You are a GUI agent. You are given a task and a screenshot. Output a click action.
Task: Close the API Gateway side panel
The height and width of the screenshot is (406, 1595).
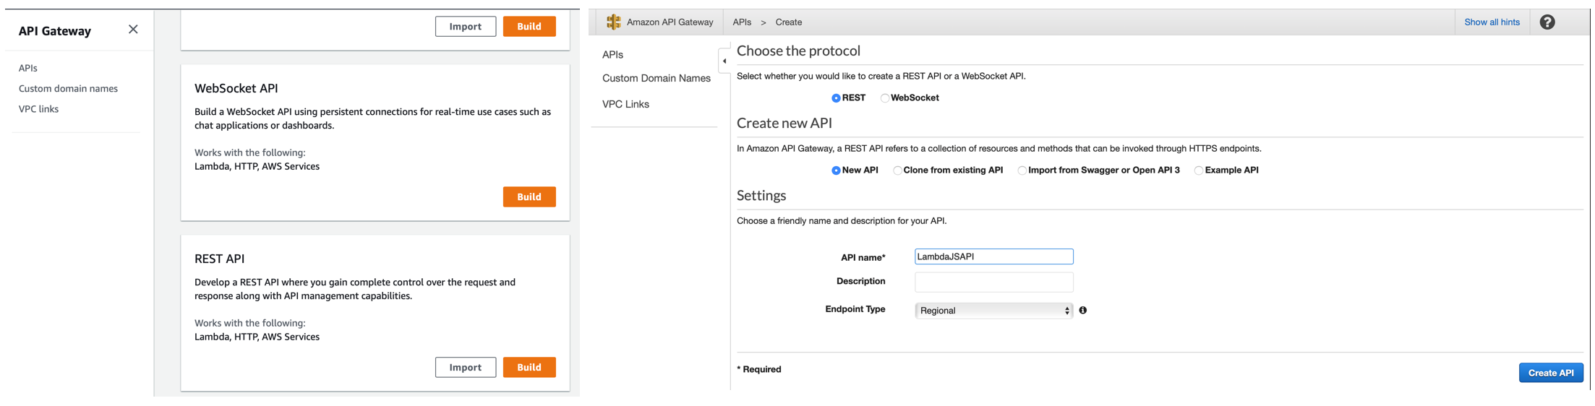(133, 30)
